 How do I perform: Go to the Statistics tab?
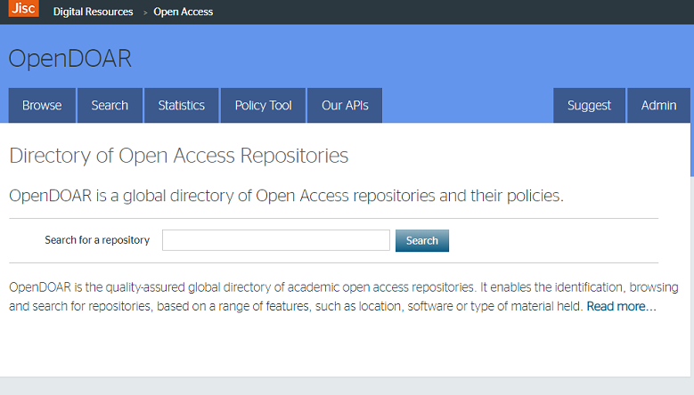(182, 105)
